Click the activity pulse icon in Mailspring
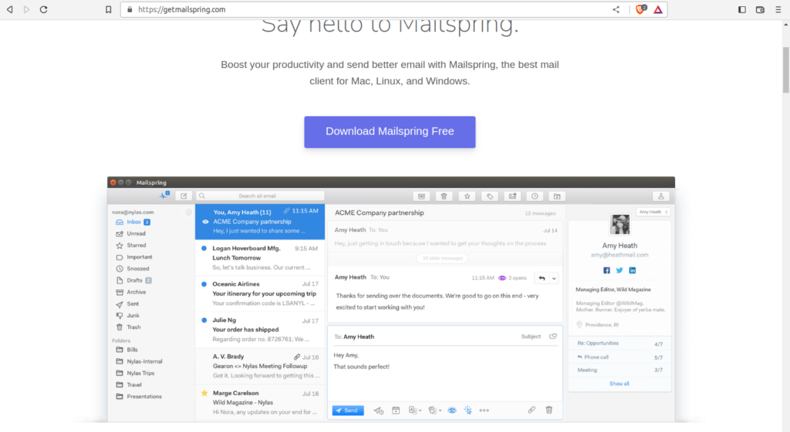The width and height of the screenshot is (790, 432). coord(164,195)
